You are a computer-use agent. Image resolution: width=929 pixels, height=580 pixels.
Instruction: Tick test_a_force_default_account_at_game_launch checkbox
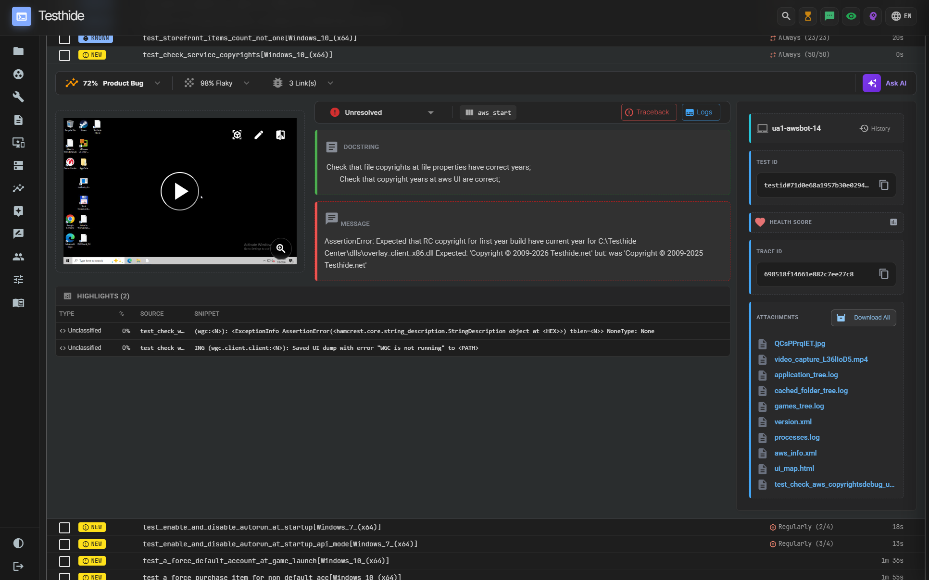tap(64, 561)
